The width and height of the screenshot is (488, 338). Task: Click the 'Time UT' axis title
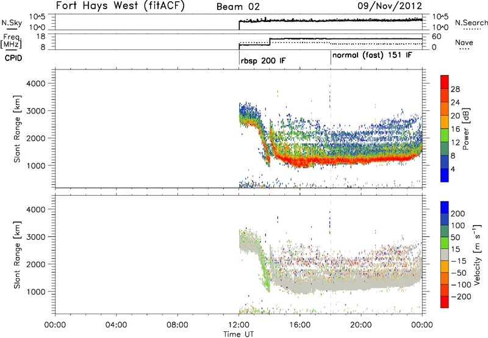tap(239, 334)
